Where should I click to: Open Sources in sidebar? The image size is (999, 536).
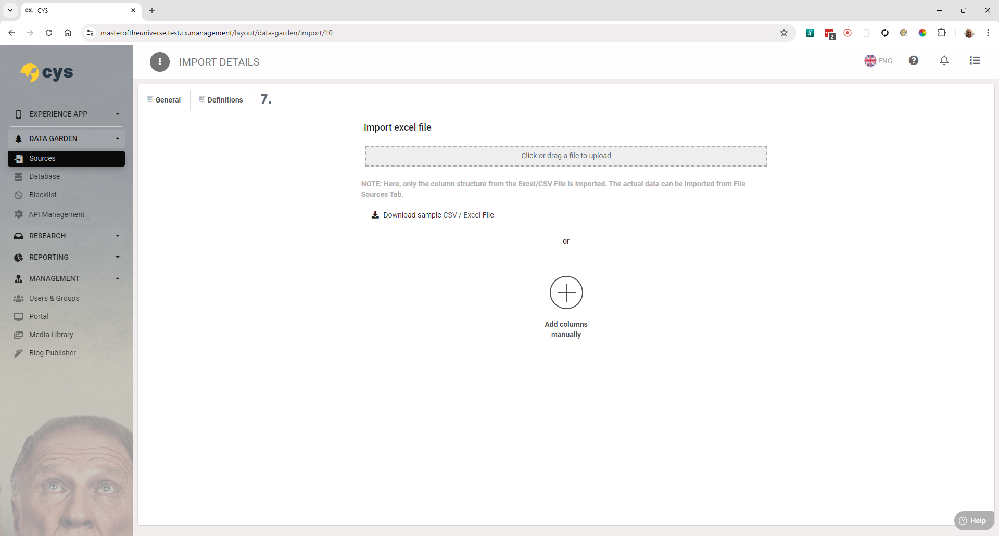[66, 159]
